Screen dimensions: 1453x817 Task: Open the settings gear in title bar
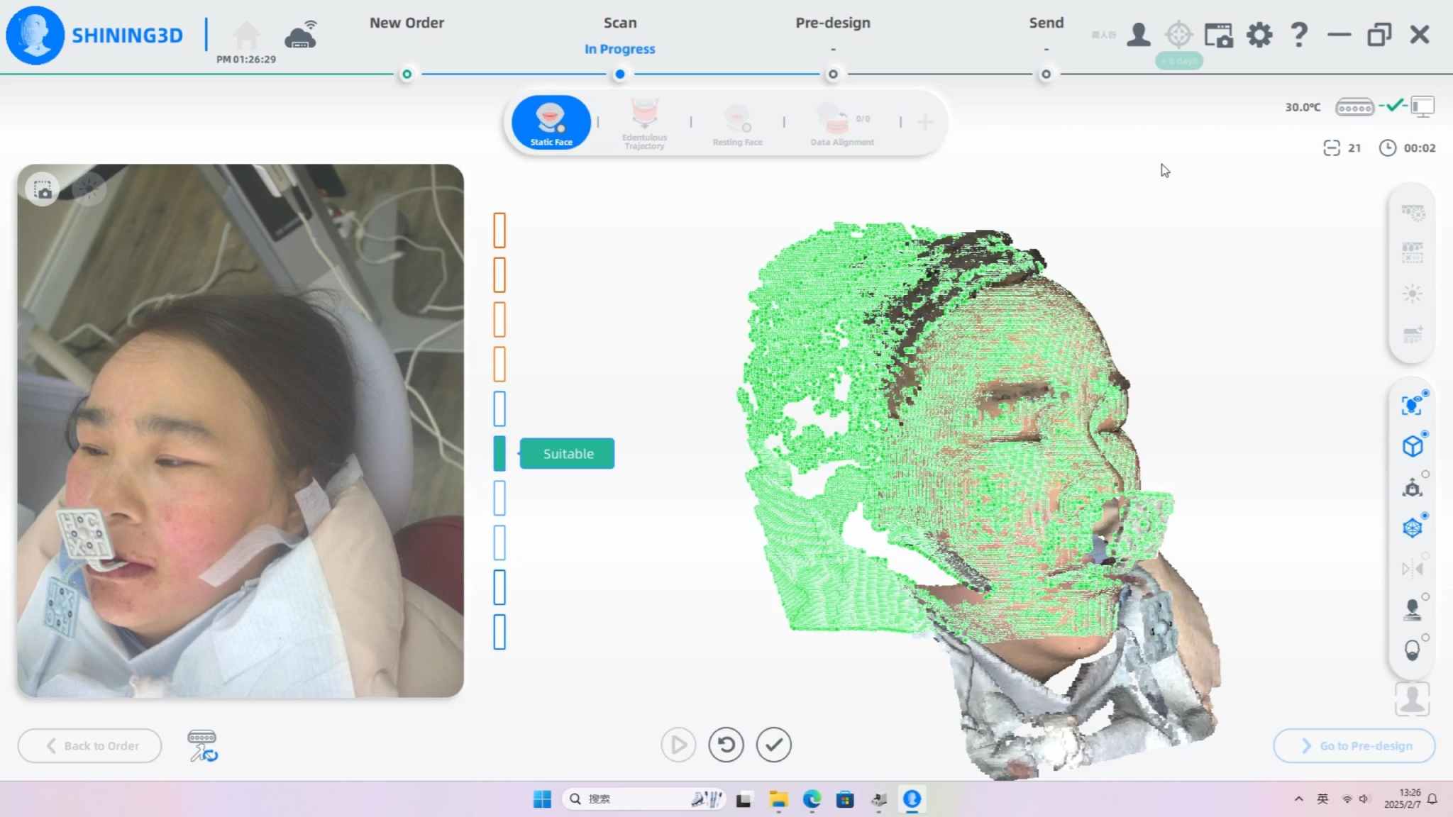click(x=1259, y=35)
